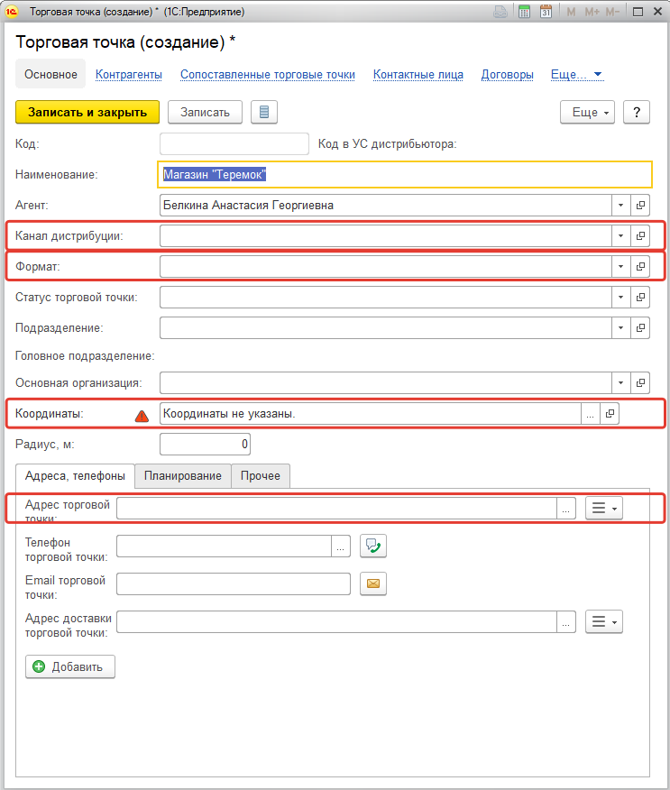Open the Агент field's linked record icon
The width and height of the screenshot is (670, 790).
(x=640, y=205)
